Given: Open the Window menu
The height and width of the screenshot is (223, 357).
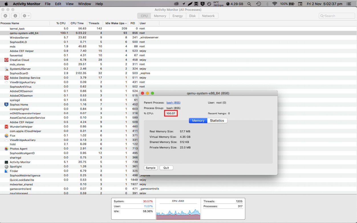Looking at the screenshot, I should pos(84,4).
